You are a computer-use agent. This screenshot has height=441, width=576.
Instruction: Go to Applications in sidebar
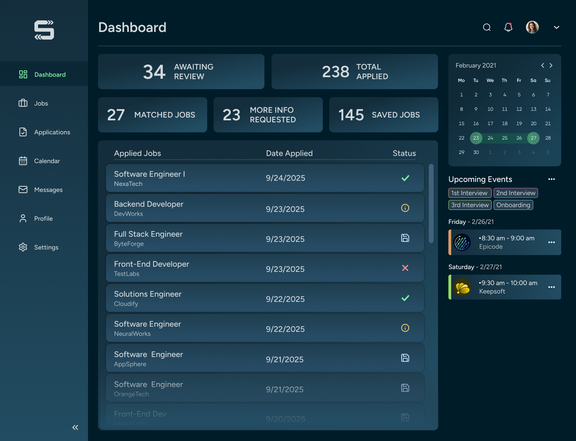(52, 132)
